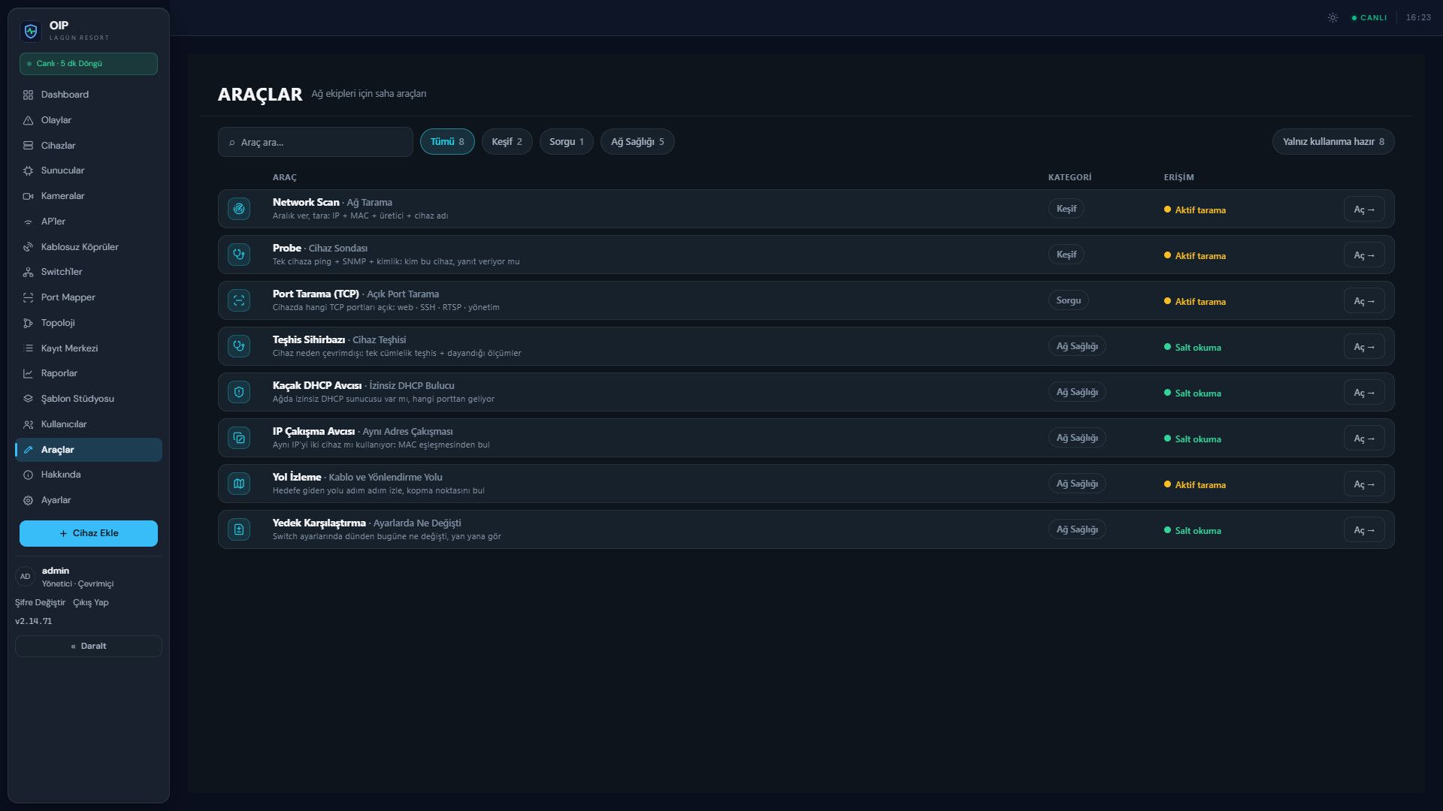Click the Yol İzleme map icon
Viewport: 1443px width, 811px height.
click(239, 484)
